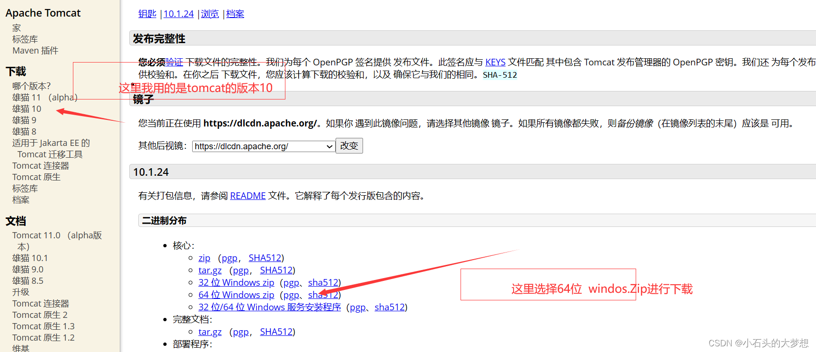Viewport: 816px width, 352px height.
Task: Select 雄猫 10 download link
Action: pos(27,109)
